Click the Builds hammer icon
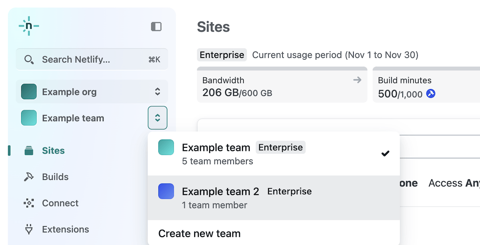The image size is (480, 245). coord(29,177)
